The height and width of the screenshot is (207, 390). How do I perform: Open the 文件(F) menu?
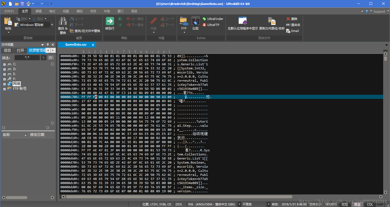coord(9,11)
